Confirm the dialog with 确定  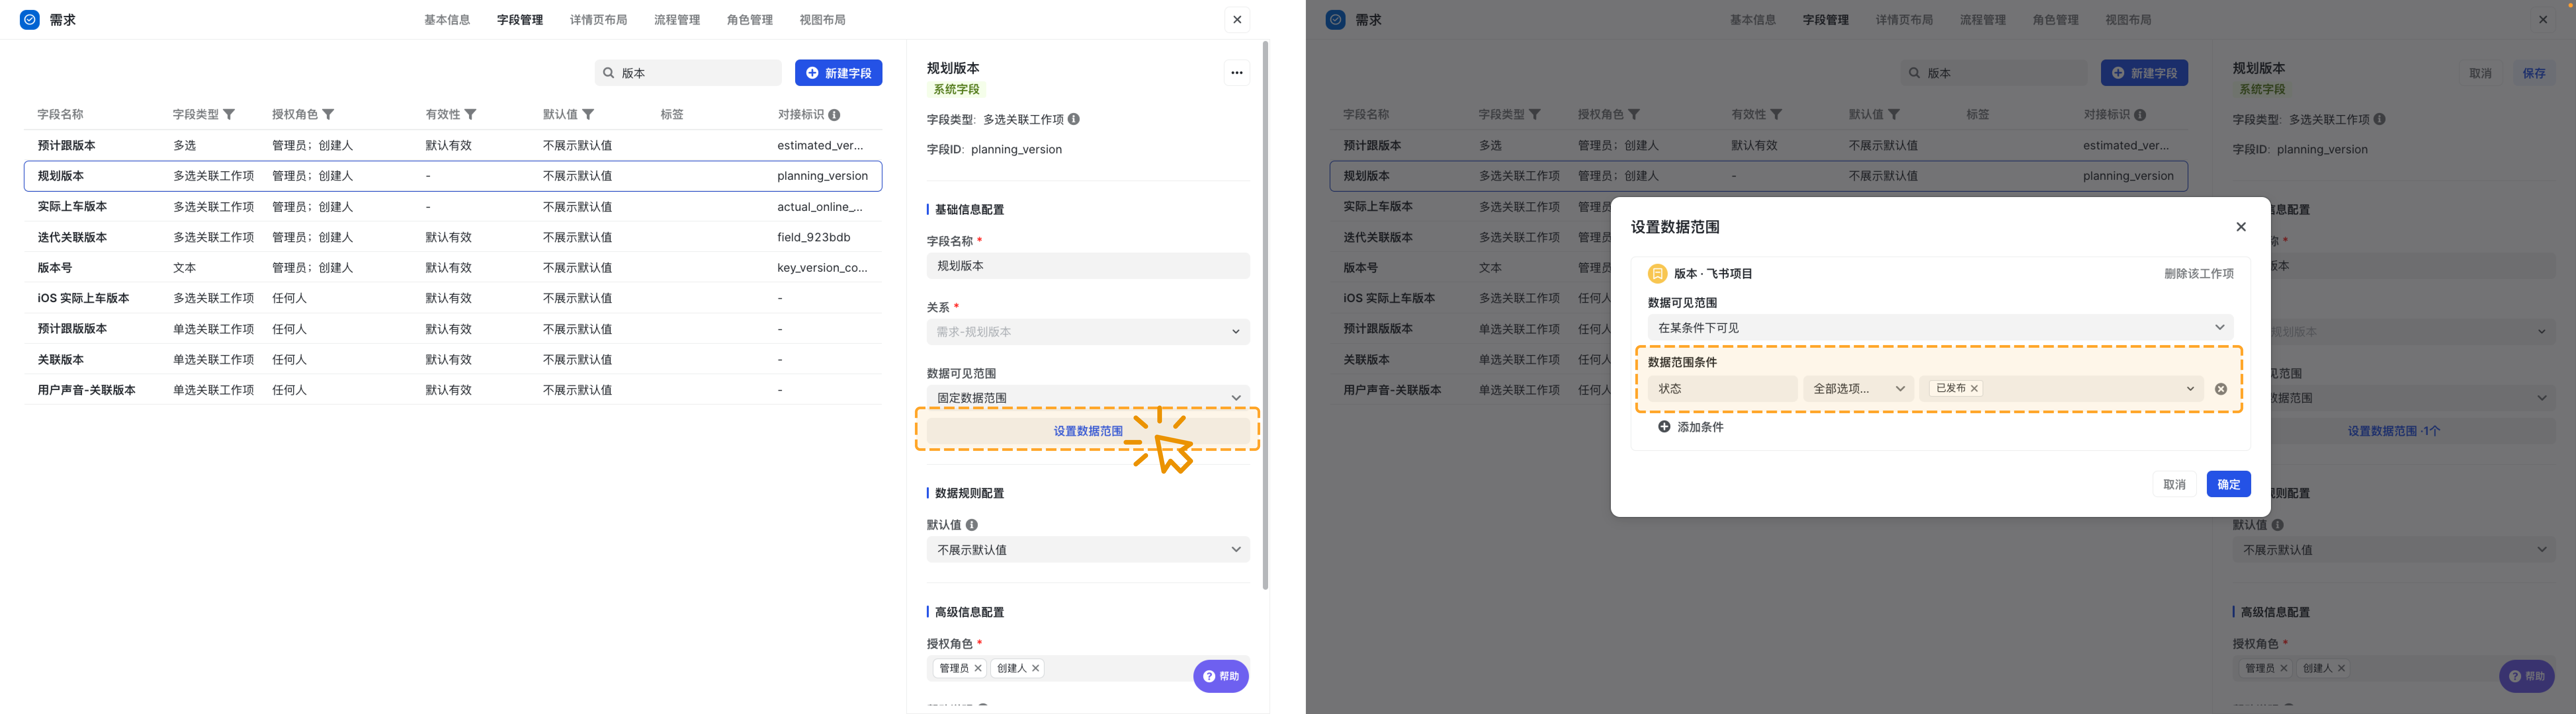(x=2229, y=484)
